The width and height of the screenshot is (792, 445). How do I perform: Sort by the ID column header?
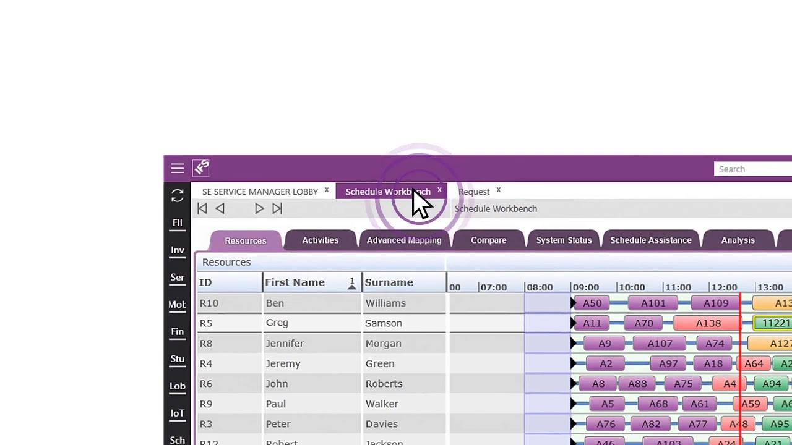point(230,282)
